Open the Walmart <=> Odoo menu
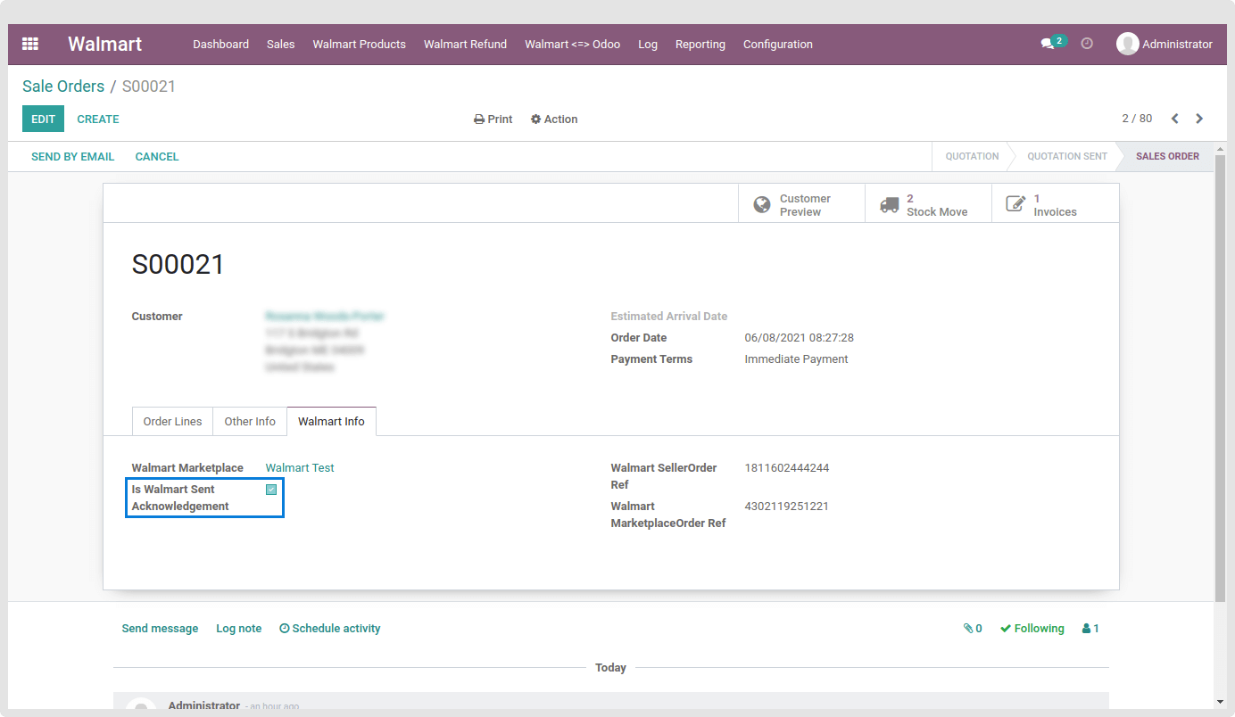This screenshot has width=1235, height=717. tap(572, 44)
